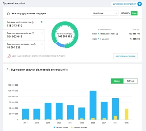Click the blue bar for 2021

(71, 112)
